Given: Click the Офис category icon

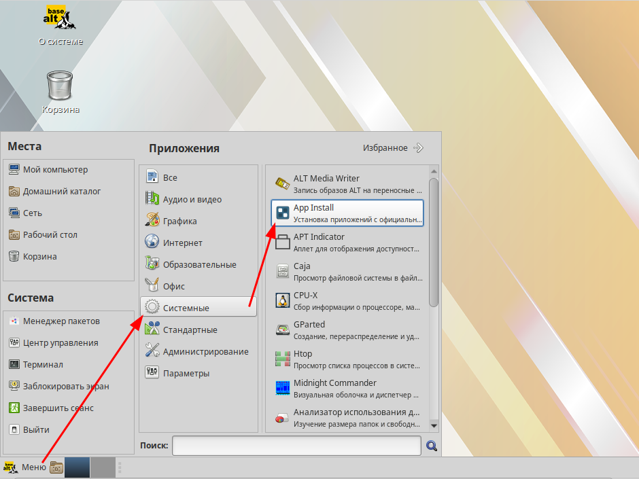Looking at the screenshot, I should point(152,285).
